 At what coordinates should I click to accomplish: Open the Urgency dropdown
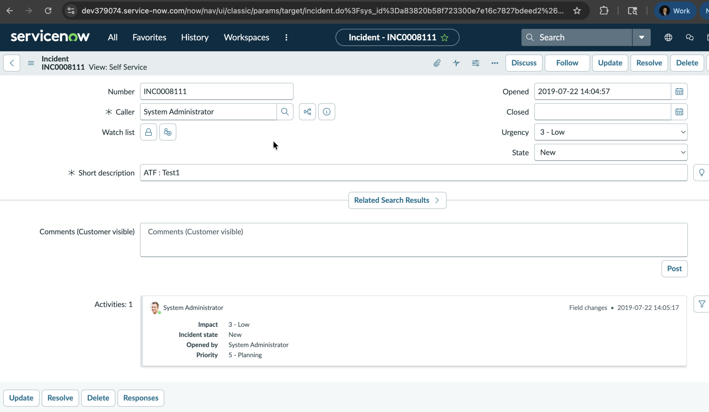point(611,132)
